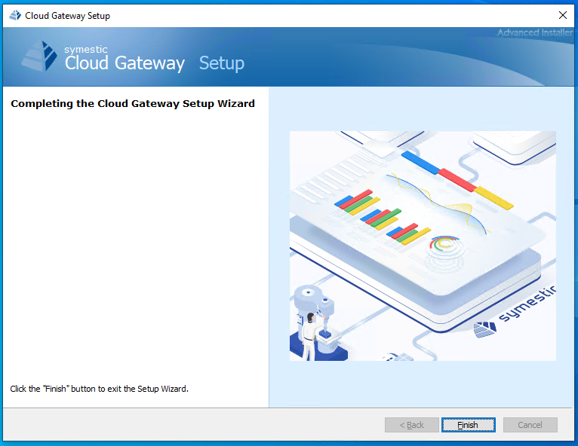Click the yellow bar in the illustration
The height and width of the screenshot is (446, 578).
[x=494, y=197]
